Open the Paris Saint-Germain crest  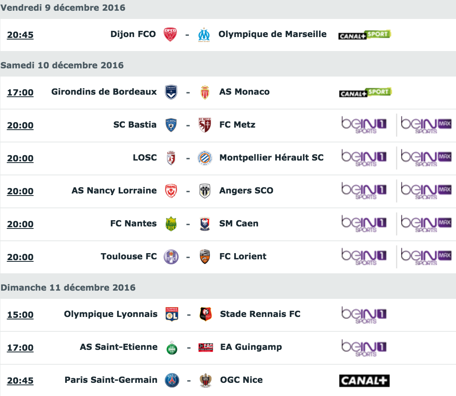pos(172,380)
